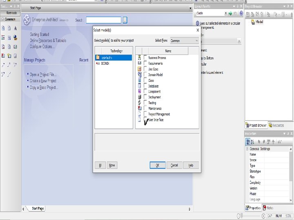The image size is (294, 220).
Task: Click Copy a Base Project link
Action: 44,87
